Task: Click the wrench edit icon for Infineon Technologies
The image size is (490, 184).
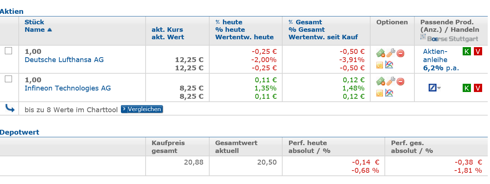Action: pos(390,82)
